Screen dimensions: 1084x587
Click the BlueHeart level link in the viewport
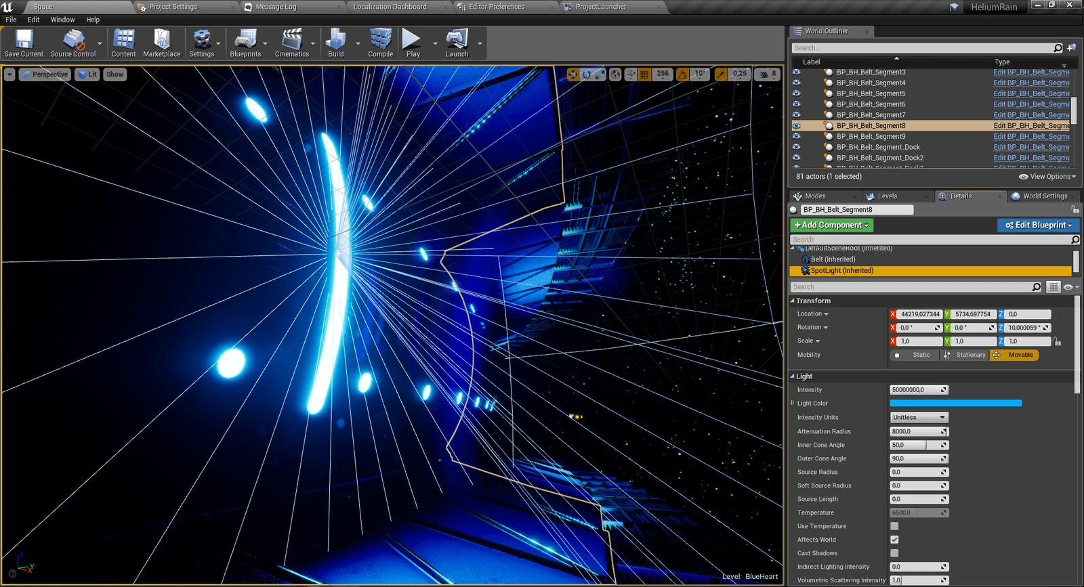point(762,577)
